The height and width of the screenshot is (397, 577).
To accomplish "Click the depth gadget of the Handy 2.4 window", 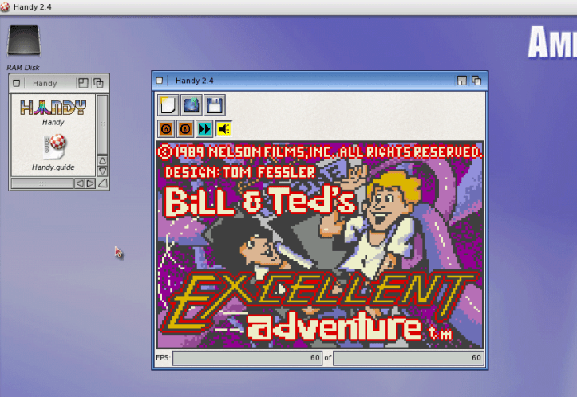I will [476, 81].
